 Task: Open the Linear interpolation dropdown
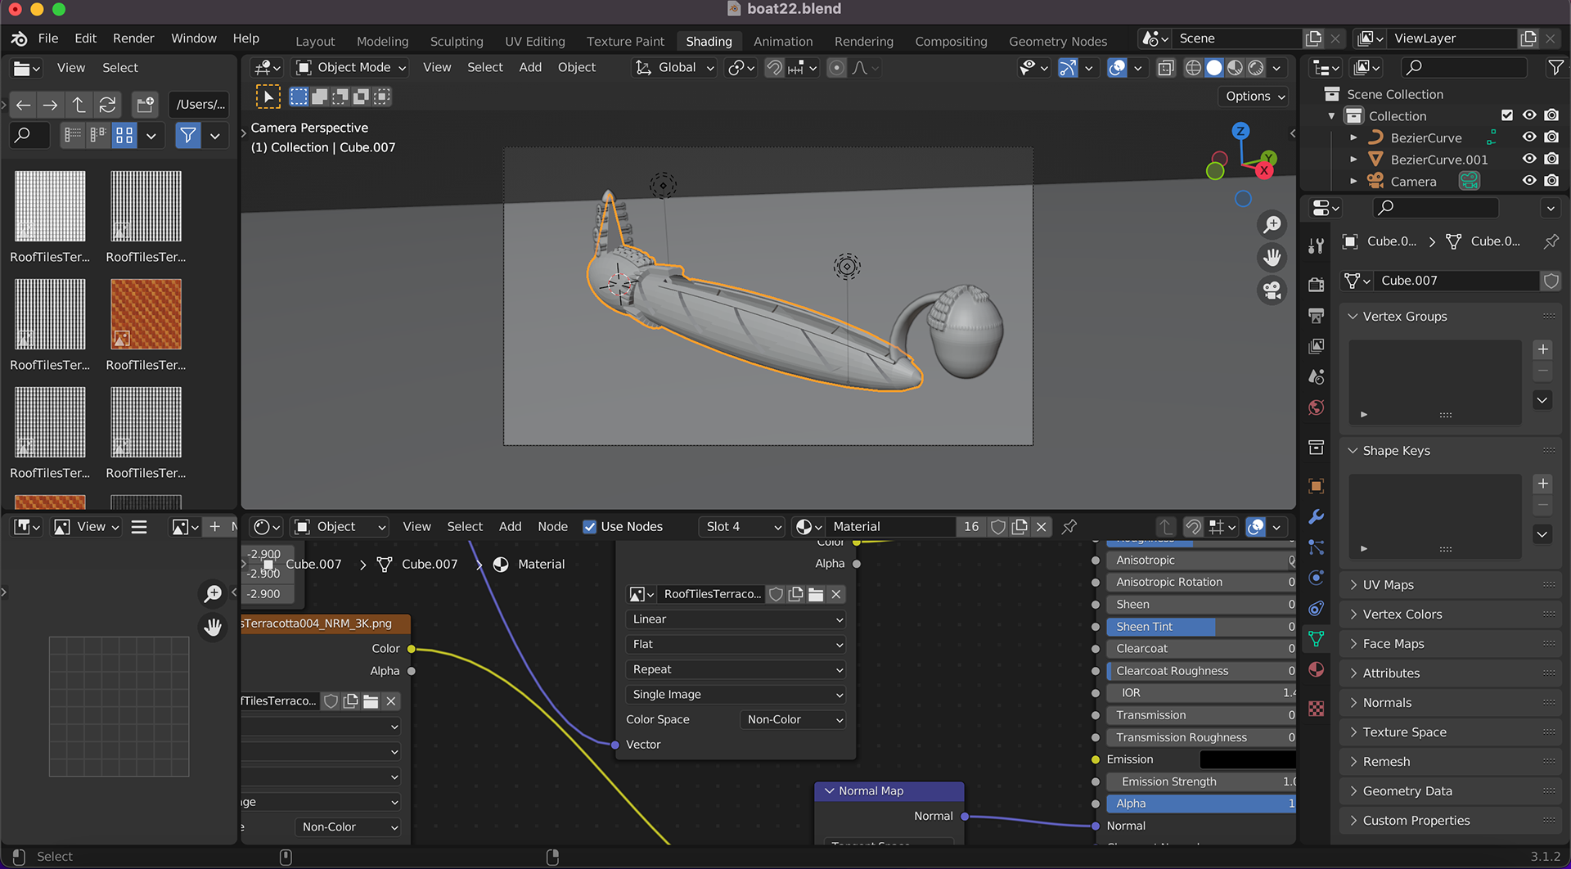pyautogui.click(x=736, y=619)
